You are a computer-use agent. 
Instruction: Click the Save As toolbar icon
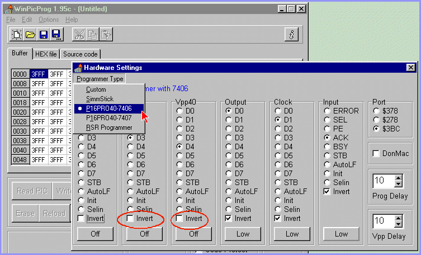click(56, 35)
